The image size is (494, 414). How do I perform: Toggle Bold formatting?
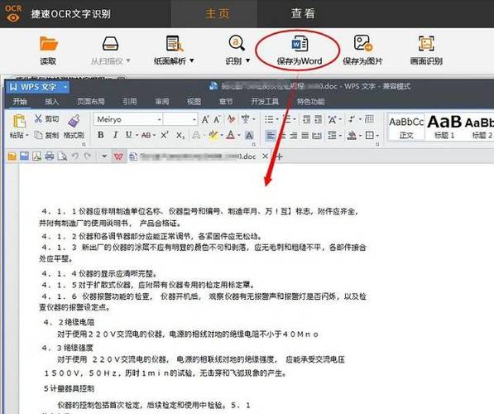coord(101,135)
